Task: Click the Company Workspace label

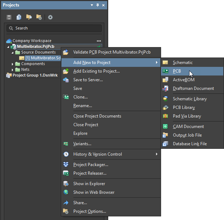Action: (x=32, y=41)
